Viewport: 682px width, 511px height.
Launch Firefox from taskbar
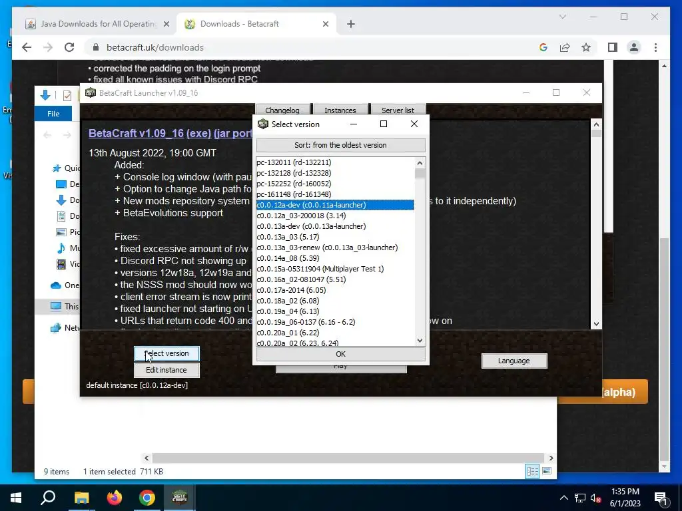pos(115,498)
